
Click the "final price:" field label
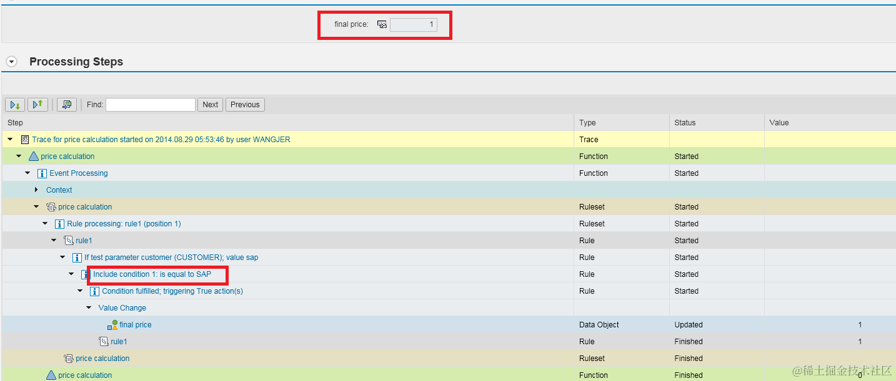[352, 25]
